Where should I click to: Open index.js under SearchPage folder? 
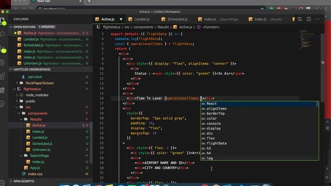pos(38,162)
